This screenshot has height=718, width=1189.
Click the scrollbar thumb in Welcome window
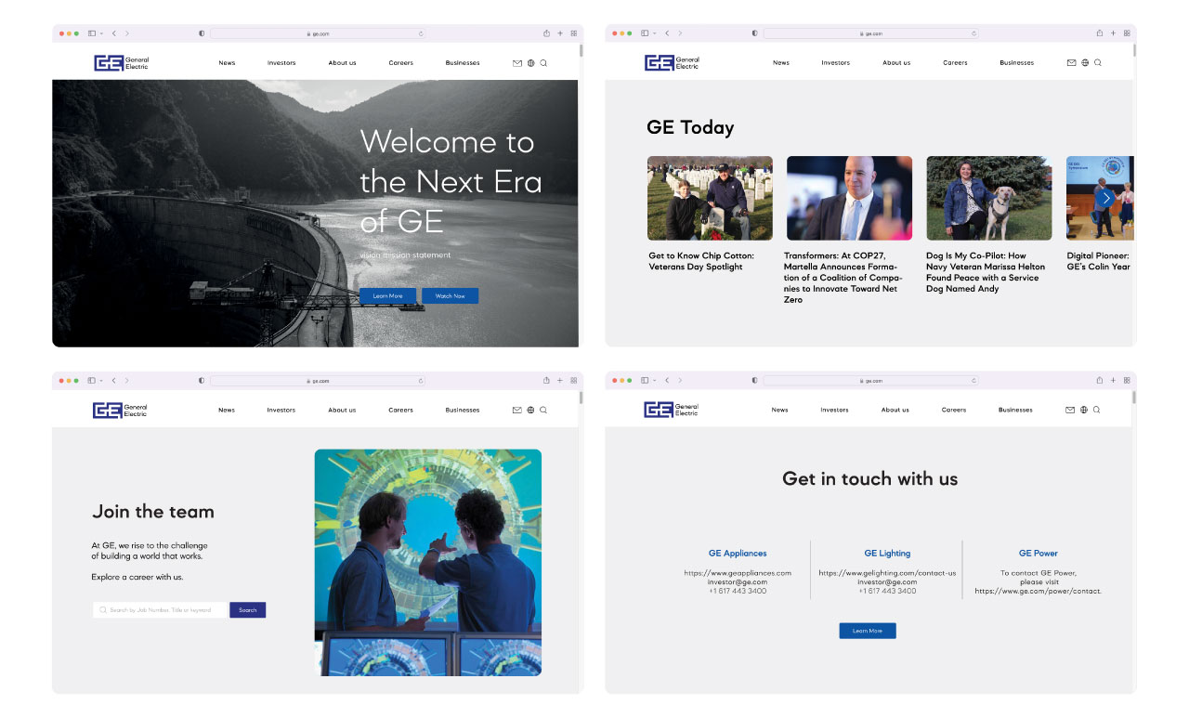click(581, 50)
